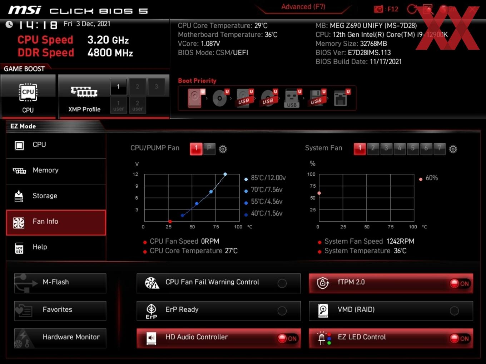Select the USB hard disk boot device
The width and height of the screenshot is (486, 364).
click(244, 98)
